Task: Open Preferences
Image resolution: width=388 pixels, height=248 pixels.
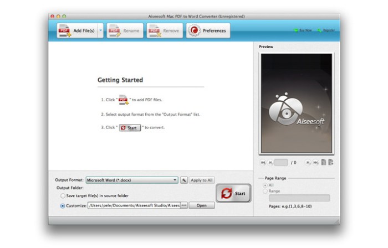Action: click(x=208, y=30)
